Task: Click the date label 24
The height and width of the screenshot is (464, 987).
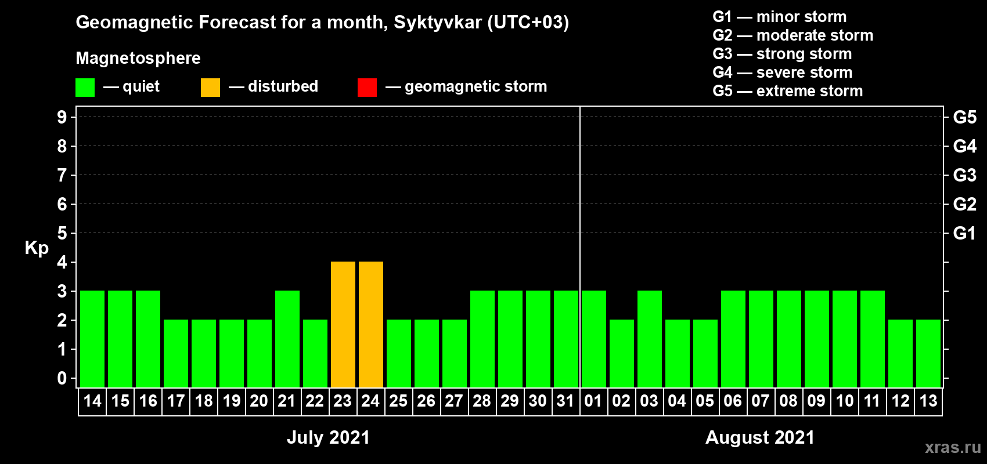Action: (x=370, y=401)
